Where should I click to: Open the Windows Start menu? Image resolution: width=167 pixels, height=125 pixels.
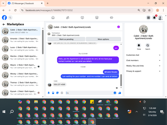[x=4, y=112]
